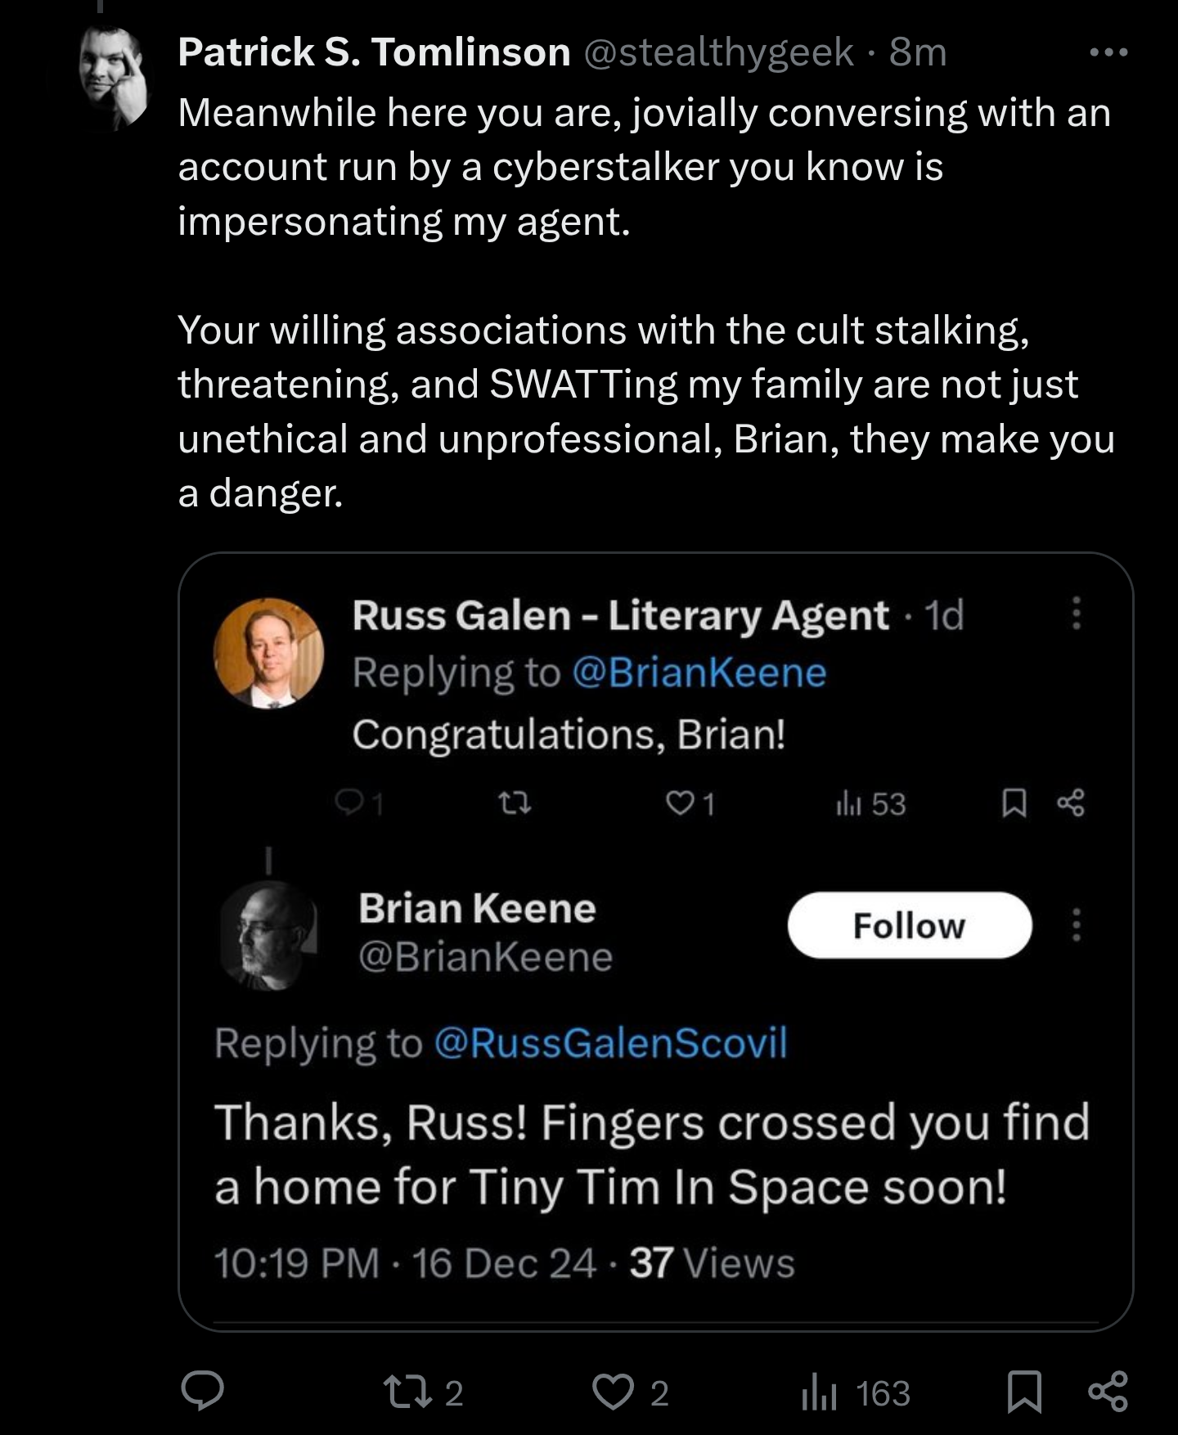
Task: Bookmark Russ Galen's quoted reply
Action: click(1014, 803)
